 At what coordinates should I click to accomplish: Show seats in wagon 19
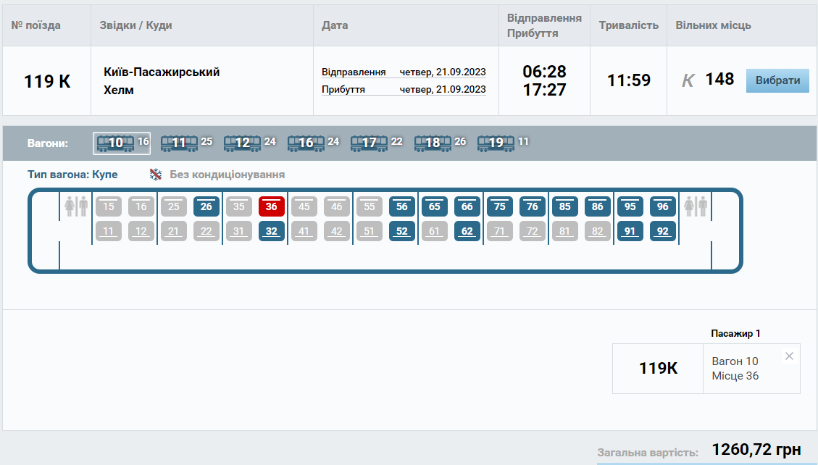(x=496, y=143)
